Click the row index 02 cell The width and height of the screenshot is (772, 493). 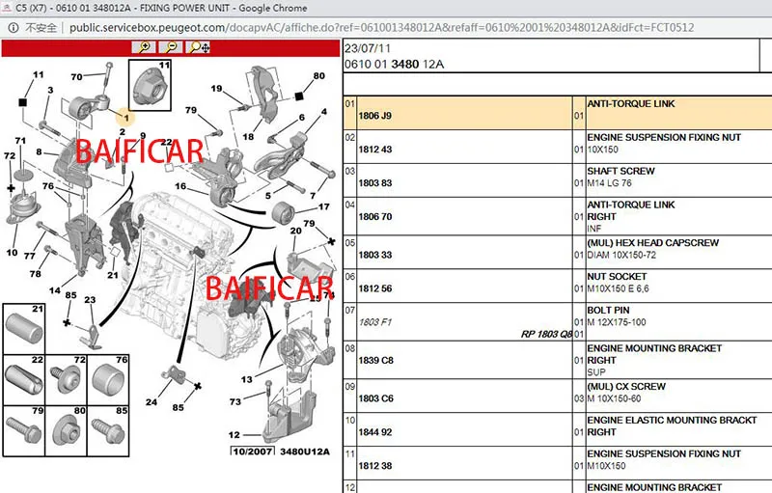[x=350, y=147]
